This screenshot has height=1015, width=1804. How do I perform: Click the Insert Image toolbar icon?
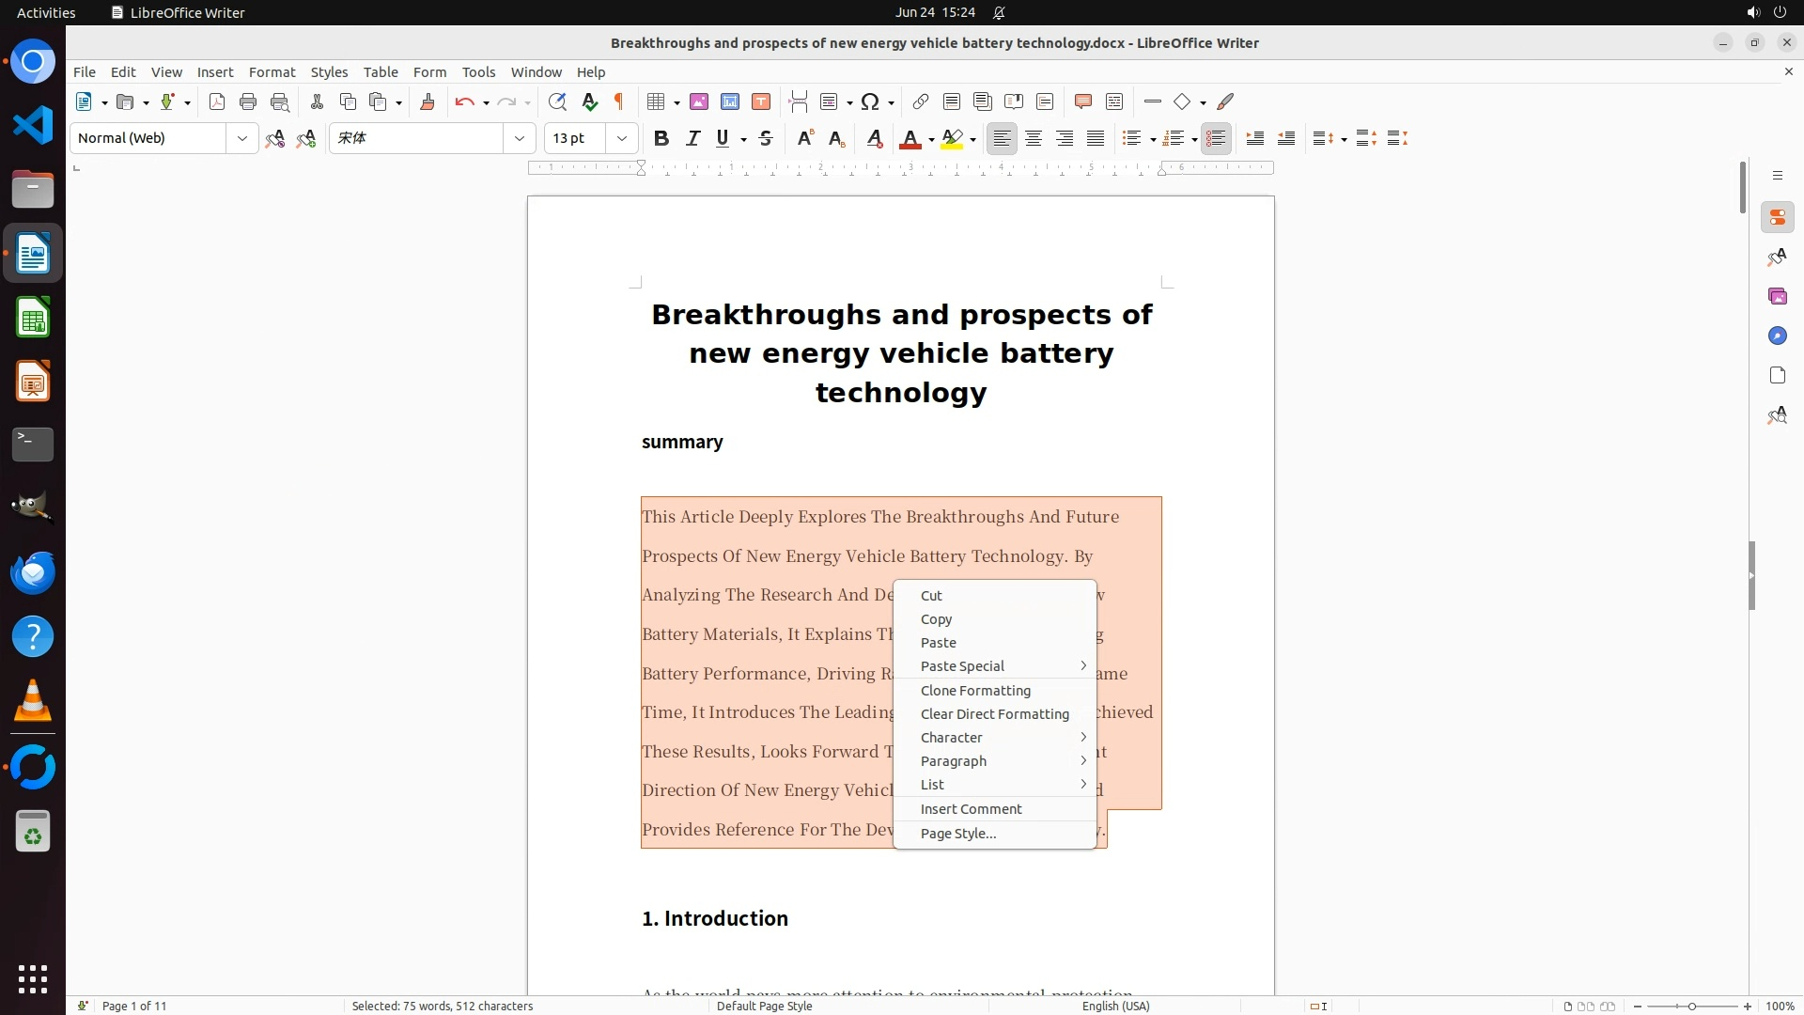[699, 101]
